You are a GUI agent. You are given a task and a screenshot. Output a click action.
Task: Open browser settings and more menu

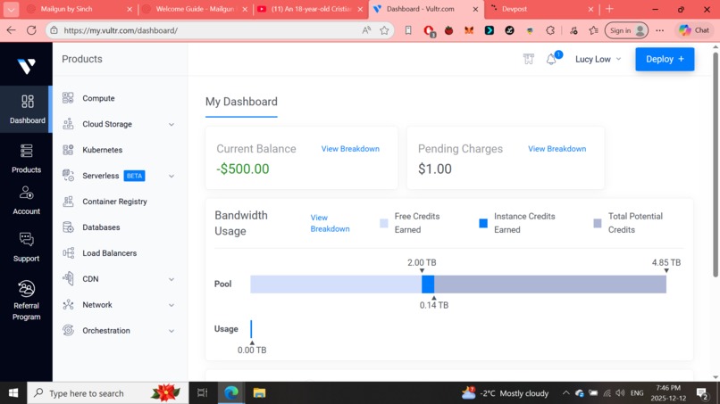click(660, 30)
